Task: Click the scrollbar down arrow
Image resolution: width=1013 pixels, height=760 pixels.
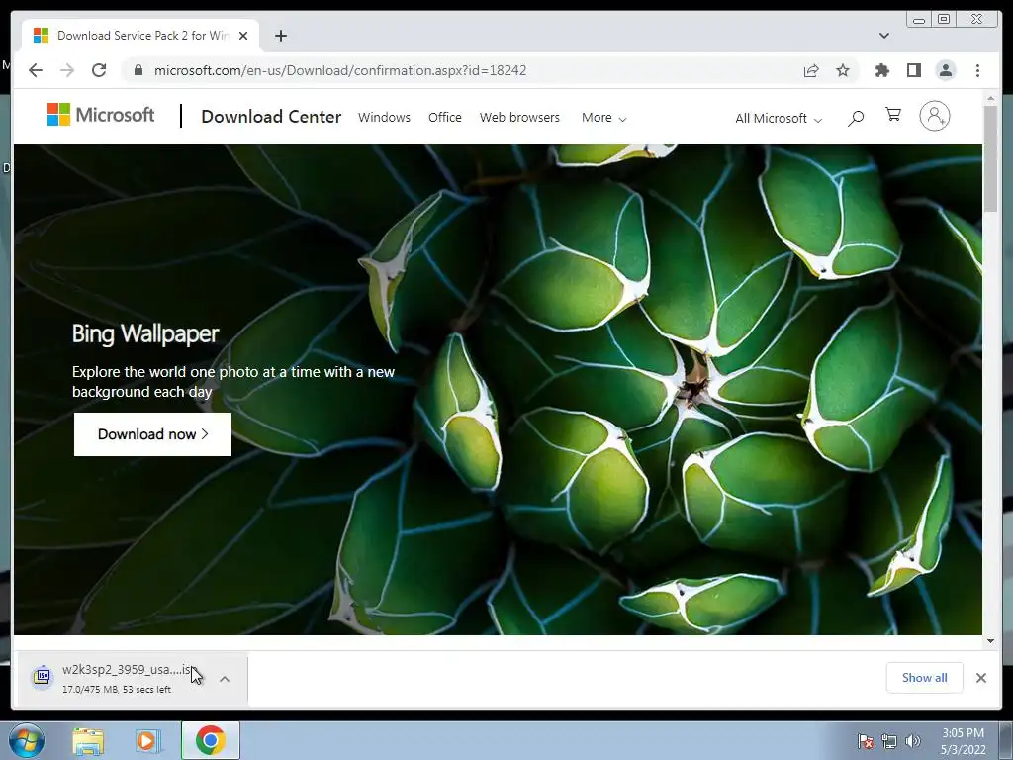Action: [x=990, y=641]
